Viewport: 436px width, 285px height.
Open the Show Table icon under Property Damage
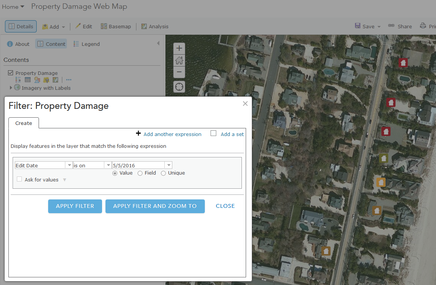click(28, 80)
